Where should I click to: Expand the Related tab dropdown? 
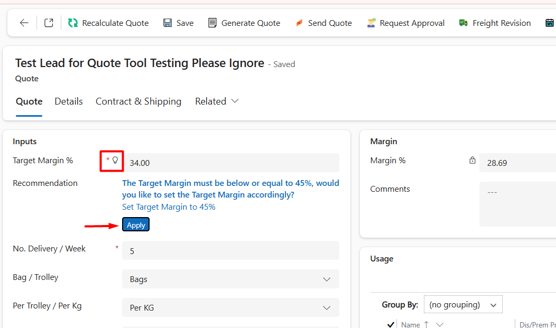click(235, 101)
